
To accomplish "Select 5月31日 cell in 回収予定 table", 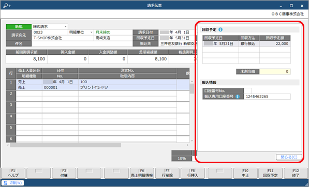I will tap(220, 44).
